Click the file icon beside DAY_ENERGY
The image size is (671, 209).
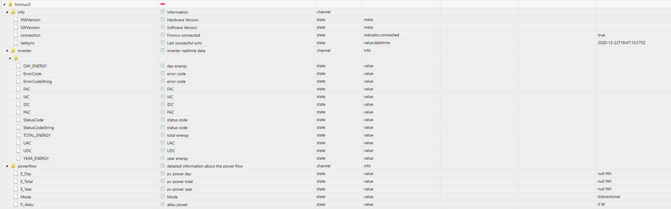[x=20, y=66]
